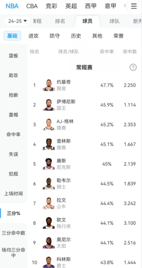Choose the 防守 filter button
This screenshot has height=268, width=142.
[x=55, y=36]
